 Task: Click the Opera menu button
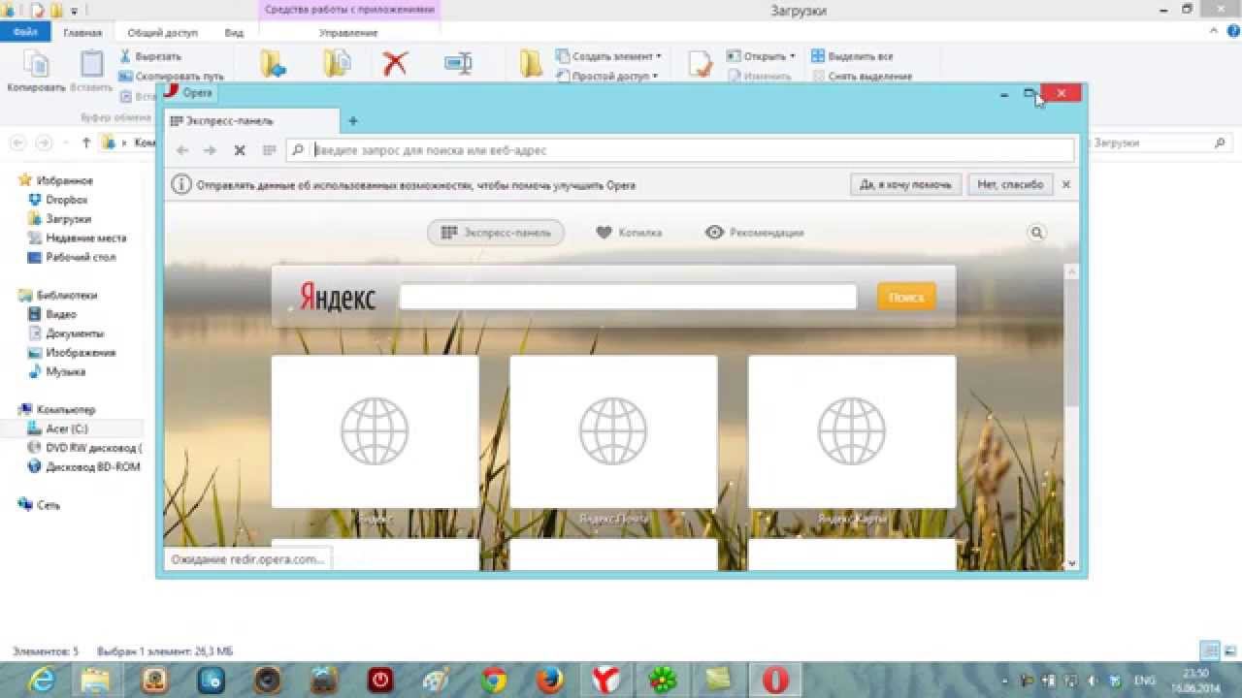[x=189, y=93]
